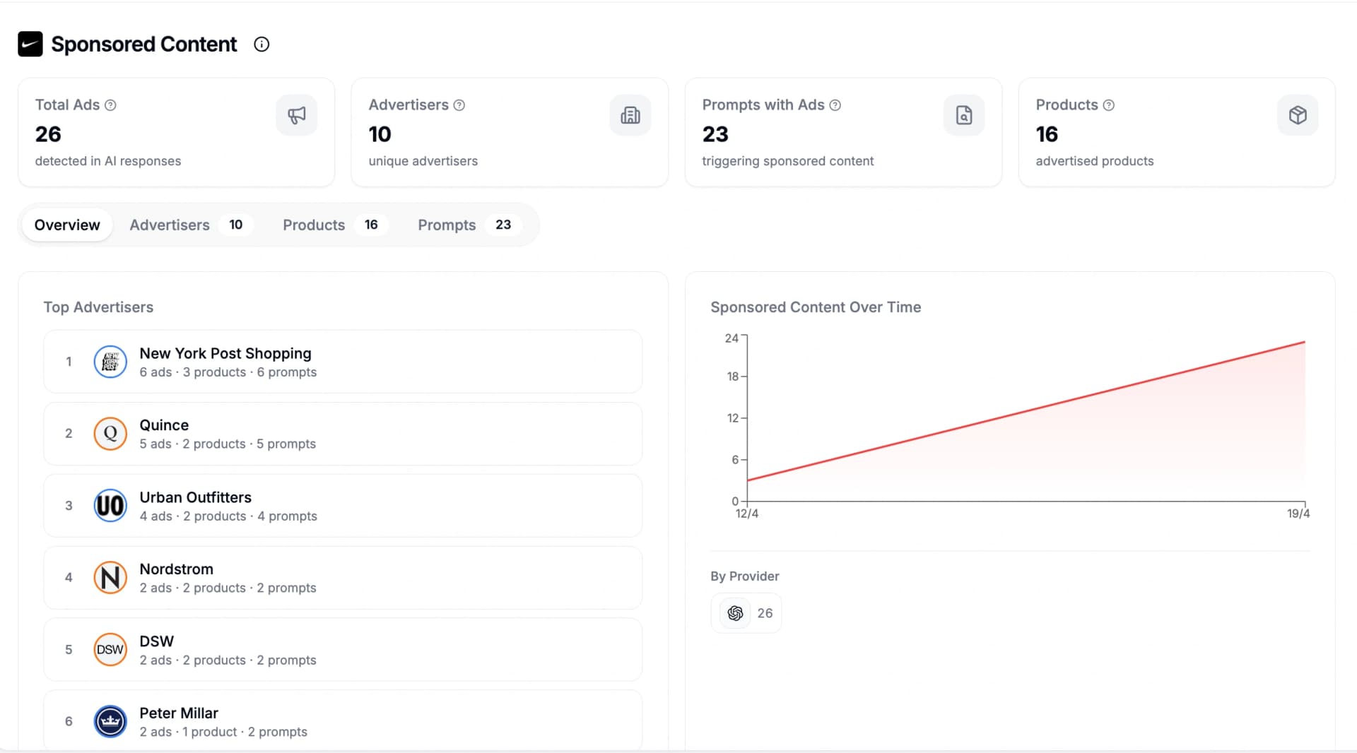Open the Peter Millar advertiser row

343,721
